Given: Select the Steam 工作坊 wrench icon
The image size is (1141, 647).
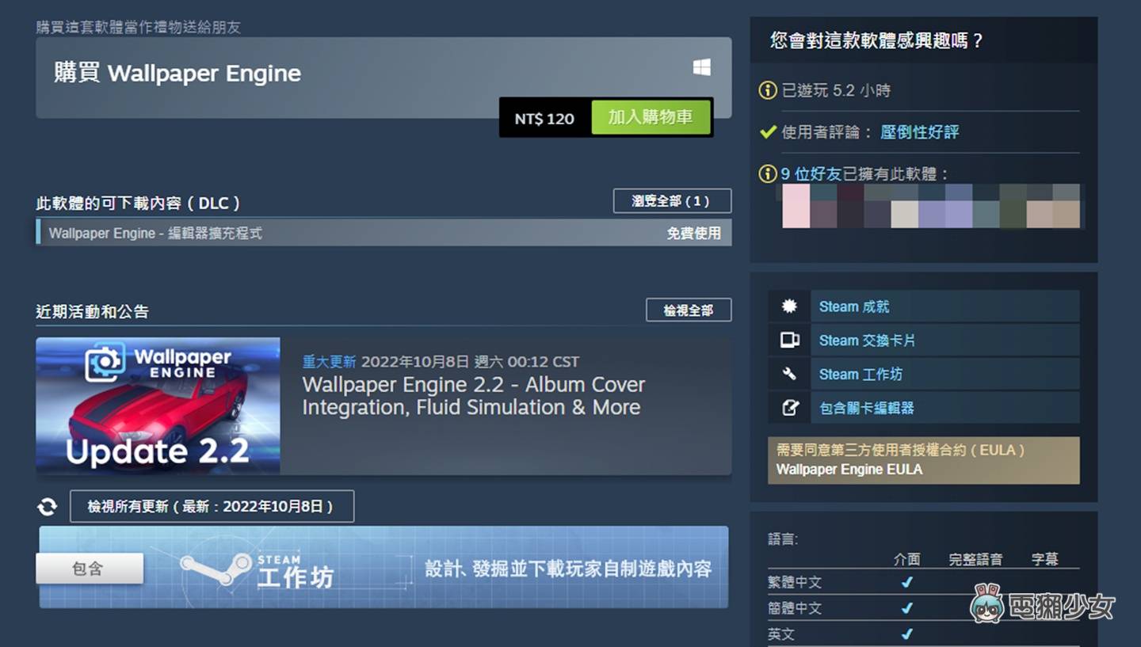Looking at the screenshot, I should [x=788, y=373].
